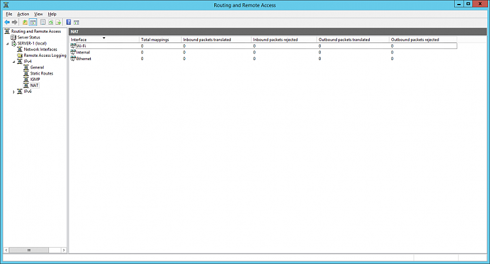
Task: Open the Action menu
Action: (23, 14)
